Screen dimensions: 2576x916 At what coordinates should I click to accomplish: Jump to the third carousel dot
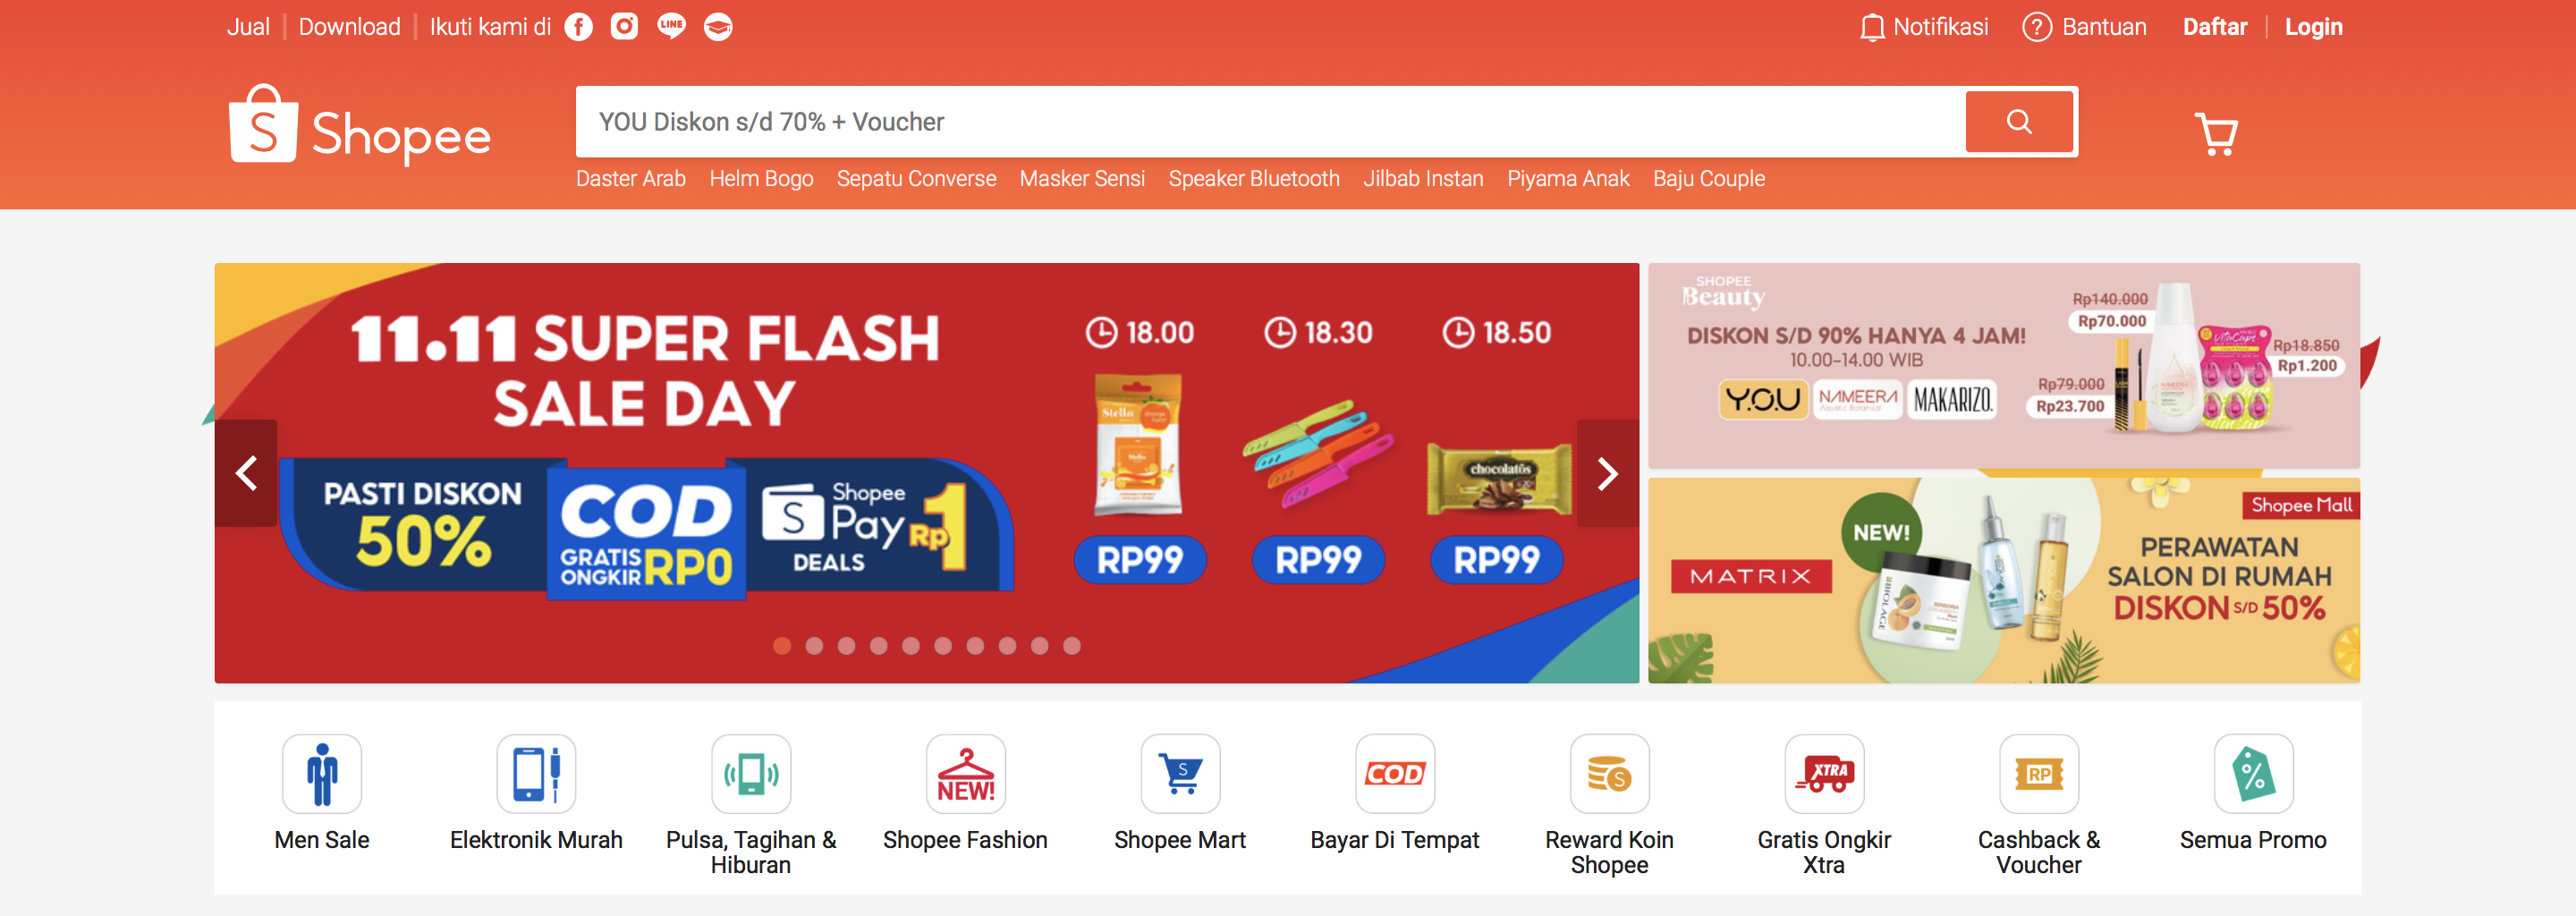pos(846,646)
